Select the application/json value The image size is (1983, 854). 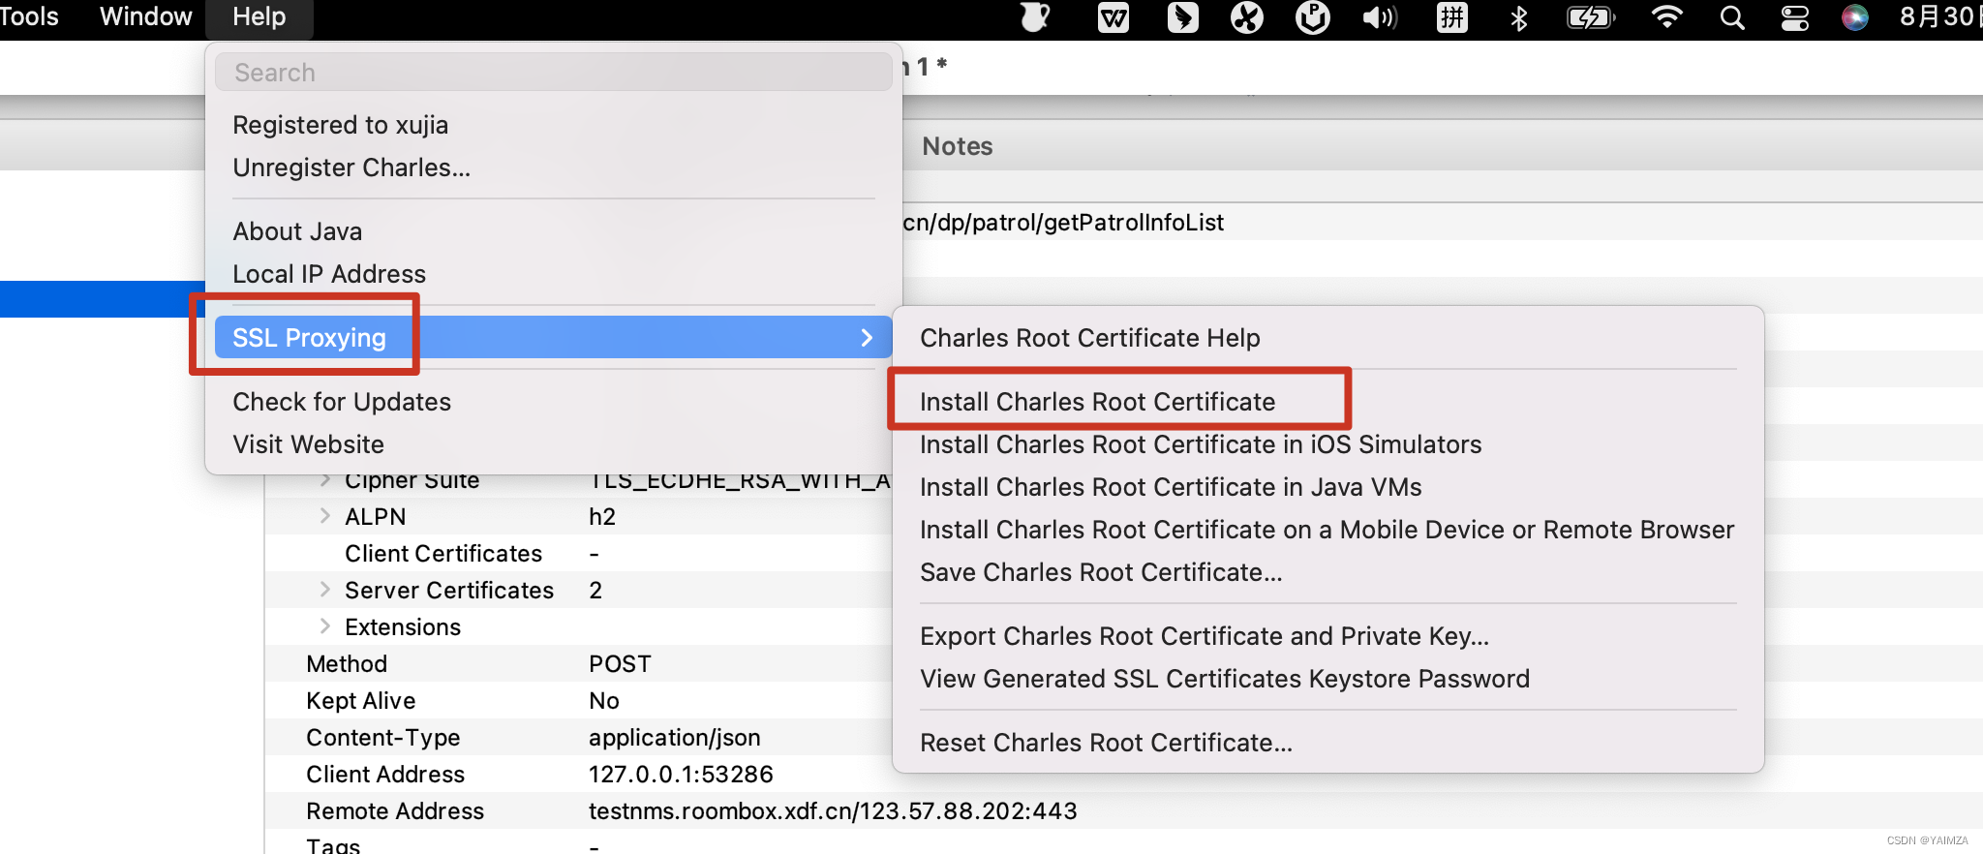tap(674, 737)
